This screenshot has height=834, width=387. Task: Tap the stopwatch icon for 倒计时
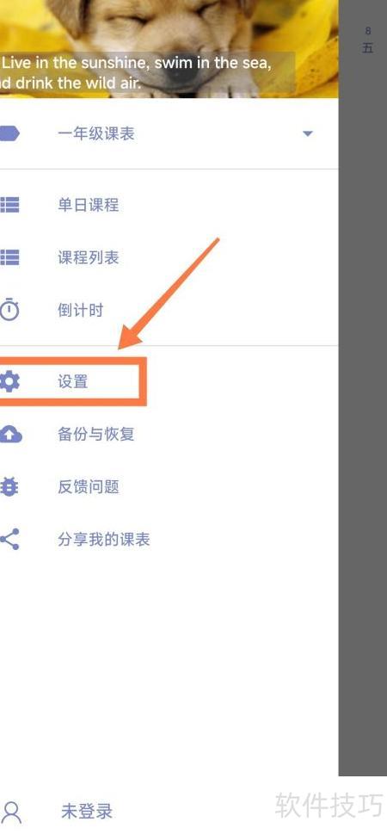(9, 310)
